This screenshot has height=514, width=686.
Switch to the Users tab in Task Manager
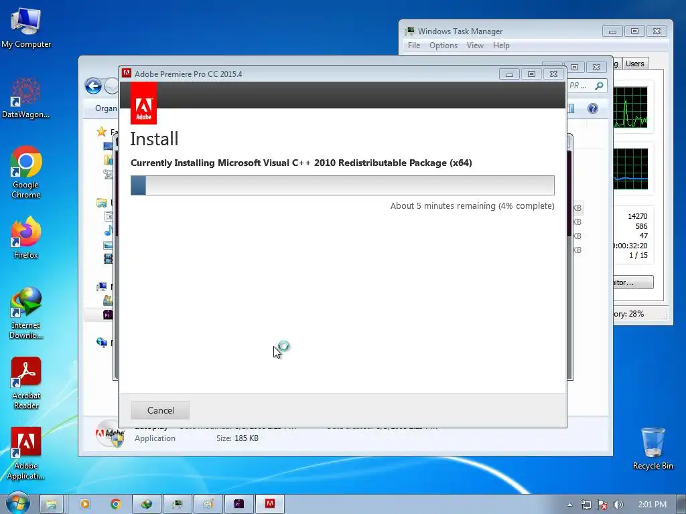click(635, 64)
